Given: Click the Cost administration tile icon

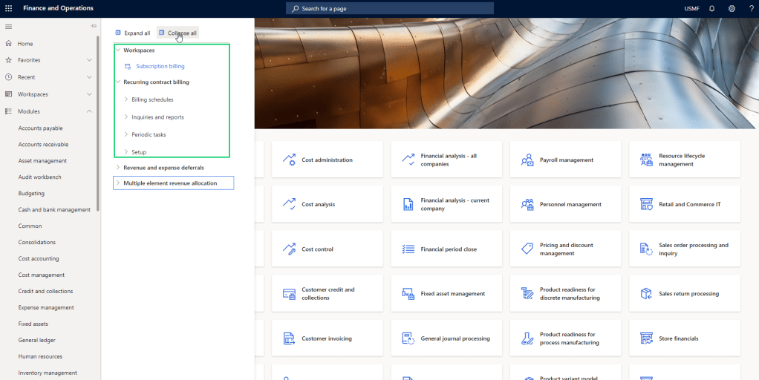Looking at the screenshot, I should click(x=289, y=160).
